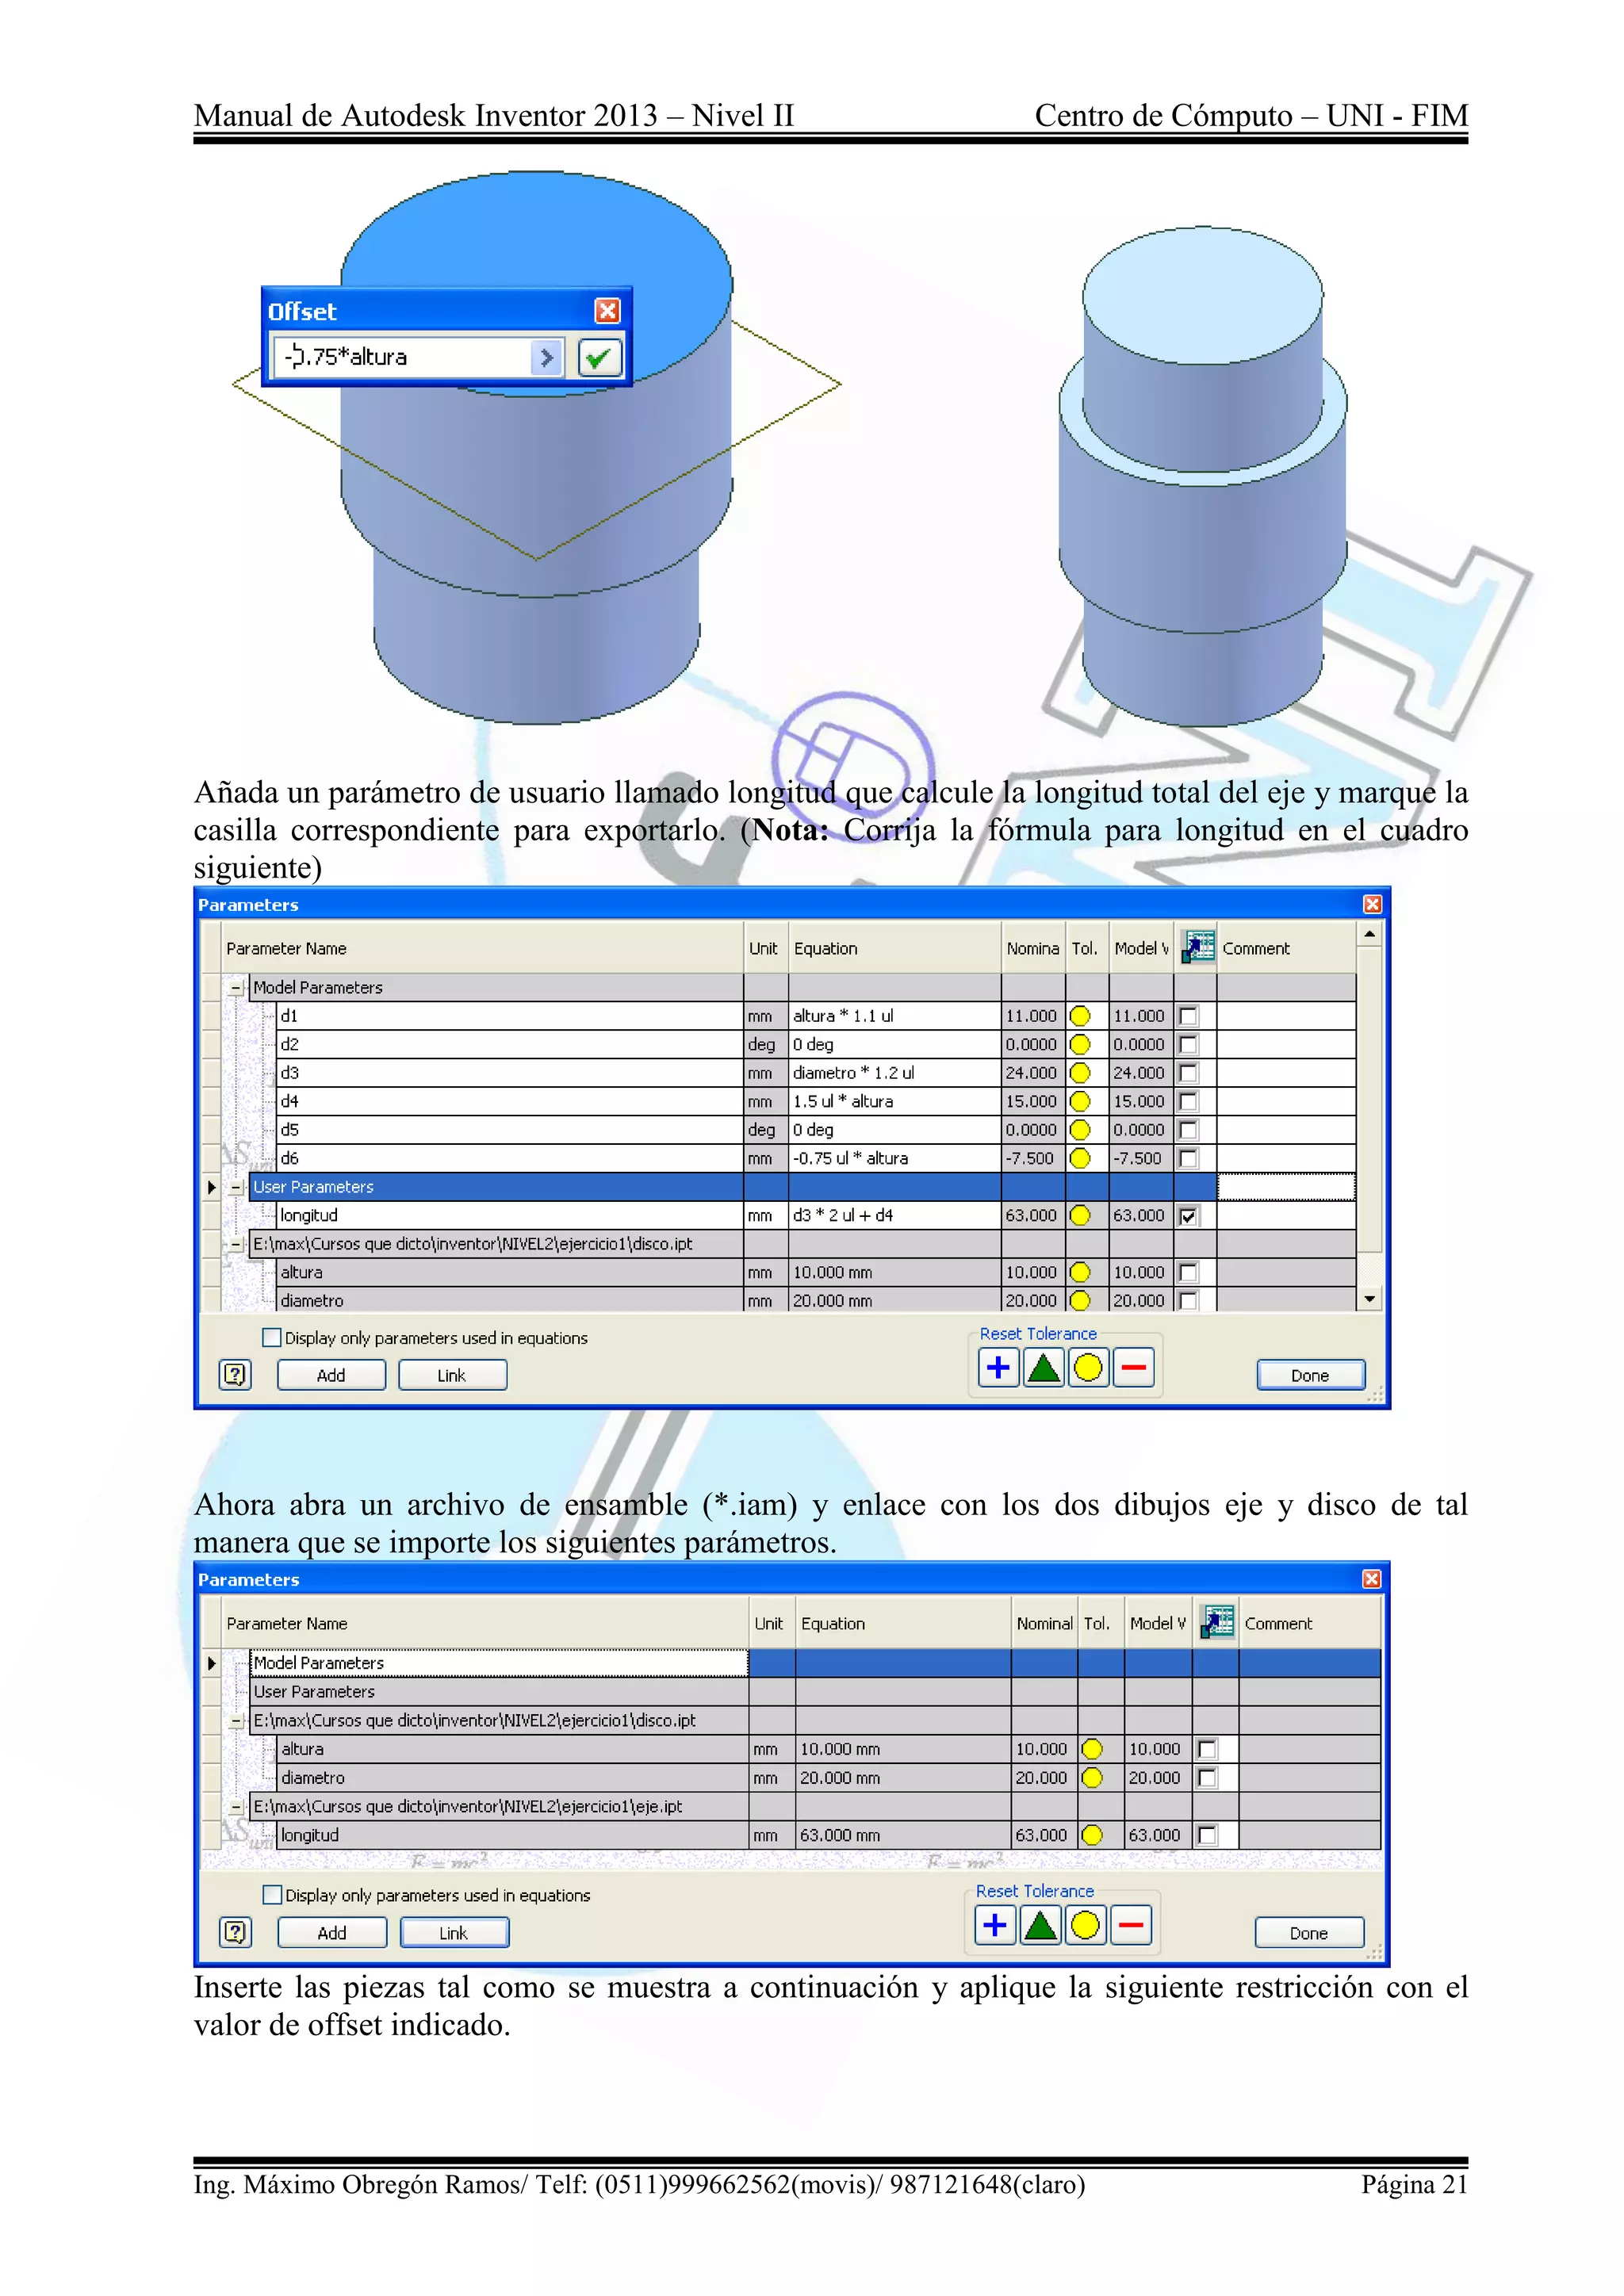Click green checkmark in Offset dialog
The width and height of the screenshot is (1624, 2296).
(x=599, y=357)
